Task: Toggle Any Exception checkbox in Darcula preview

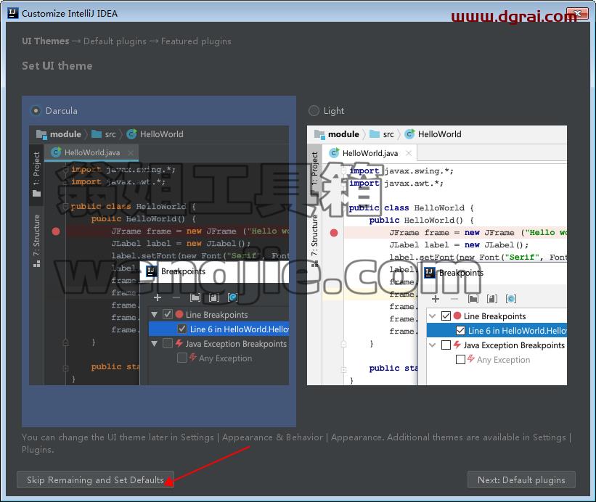Action: [182, 358]
